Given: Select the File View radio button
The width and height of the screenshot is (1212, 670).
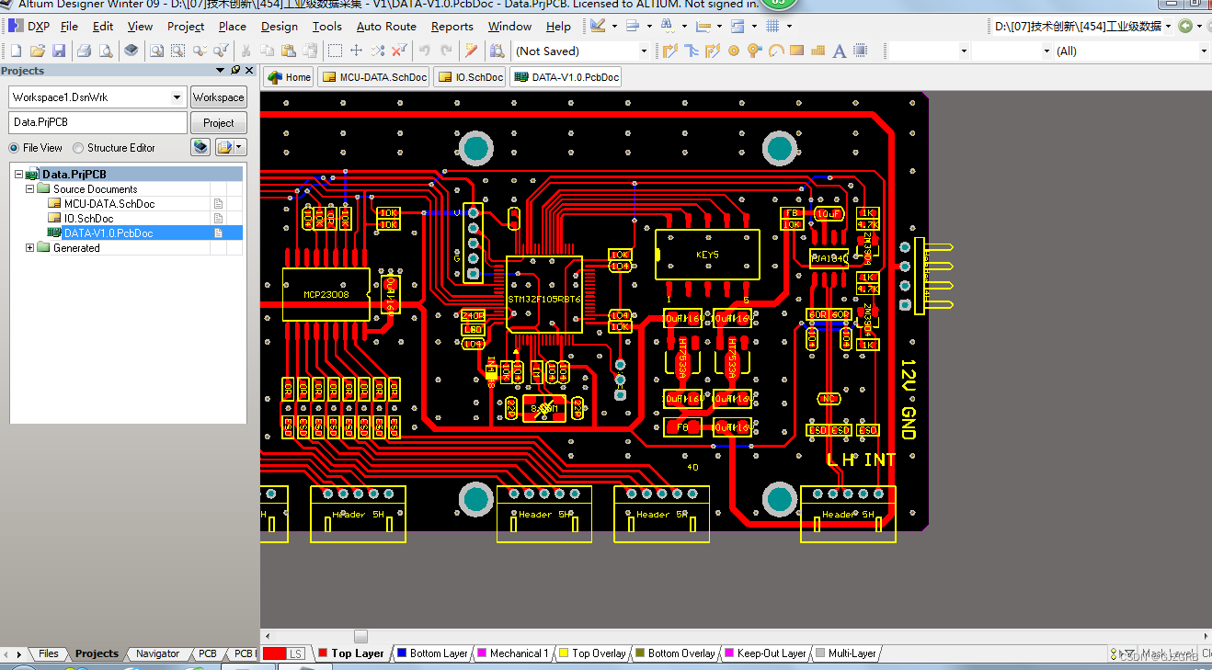Looking at the screenshot, I should point(13,147).
